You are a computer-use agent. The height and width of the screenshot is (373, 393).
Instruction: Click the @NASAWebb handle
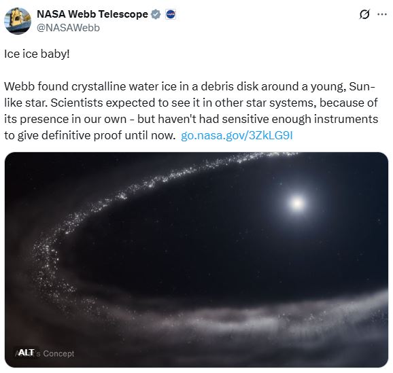coord(68,28)
